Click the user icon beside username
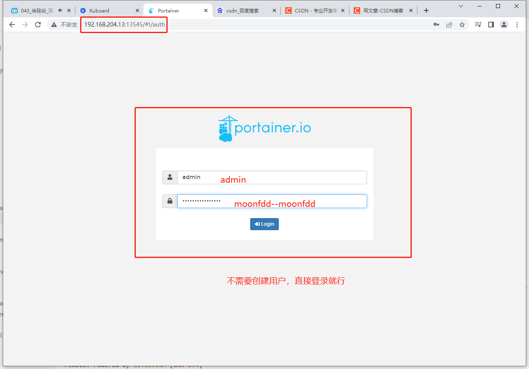The height and width of the screenshot is (369, 529). [x=170, y=177]
